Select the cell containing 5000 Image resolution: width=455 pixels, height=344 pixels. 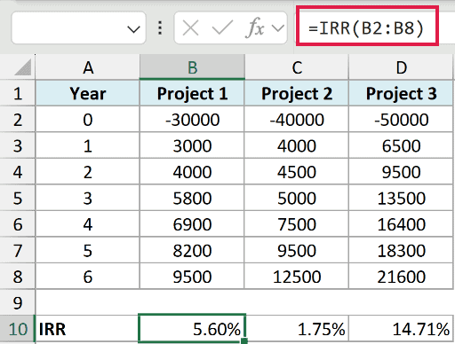tap(297, 198)
